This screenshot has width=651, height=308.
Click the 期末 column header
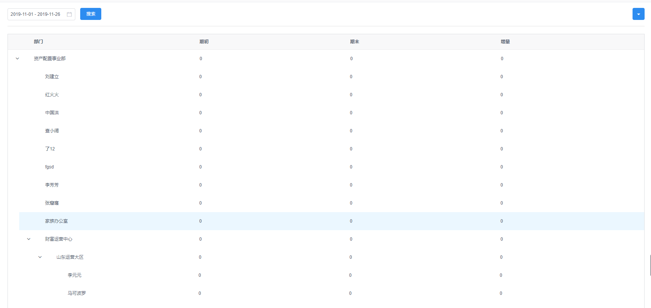pos(355,42)
